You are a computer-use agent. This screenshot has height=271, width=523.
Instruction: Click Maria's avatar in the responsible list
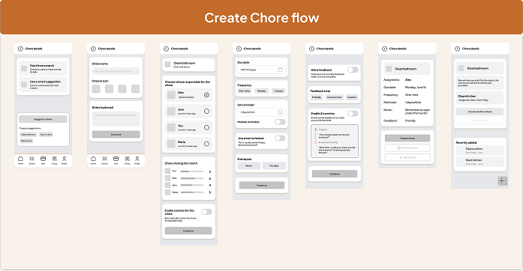171,144
